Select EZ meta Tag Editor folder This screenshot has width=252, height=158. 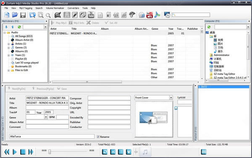(224, 74)
